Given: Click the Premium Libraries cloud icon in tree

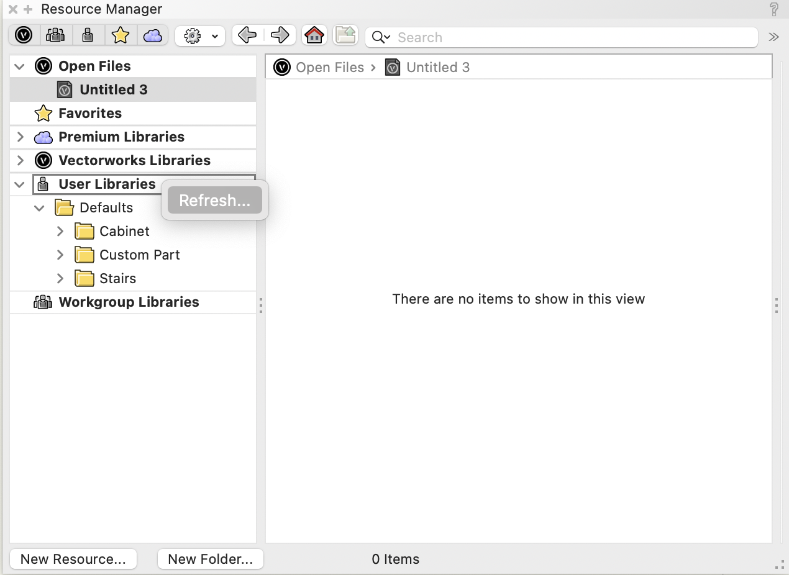Looking at the screenshot, I should tap(43, 137).
